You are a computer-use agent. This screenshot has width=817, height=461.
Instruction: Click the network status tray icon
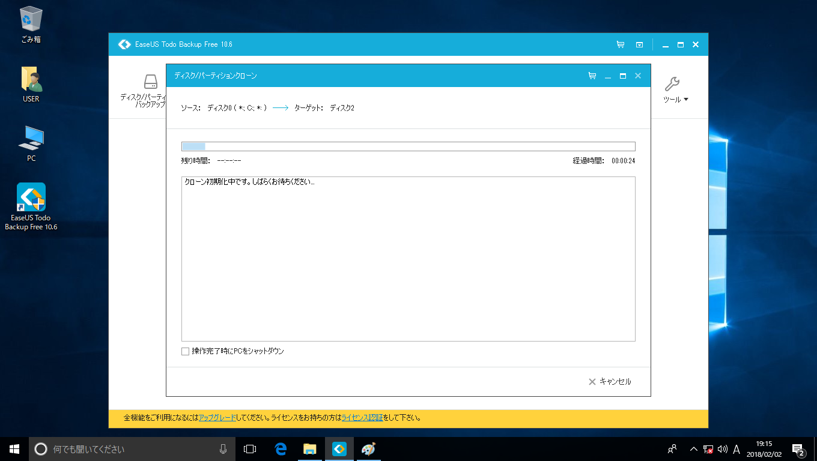coord(708,449)
